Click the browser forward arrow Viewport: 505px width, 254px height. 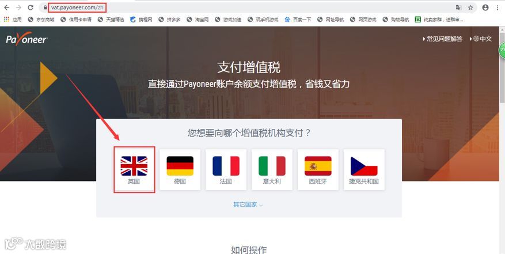click(18, 7)
